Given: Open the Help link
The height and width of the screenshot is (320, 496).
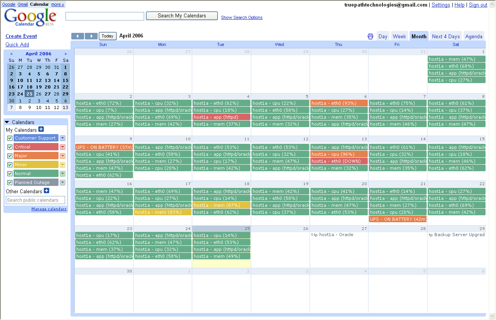Looking at the screenshot, I should tap(460, 5).
